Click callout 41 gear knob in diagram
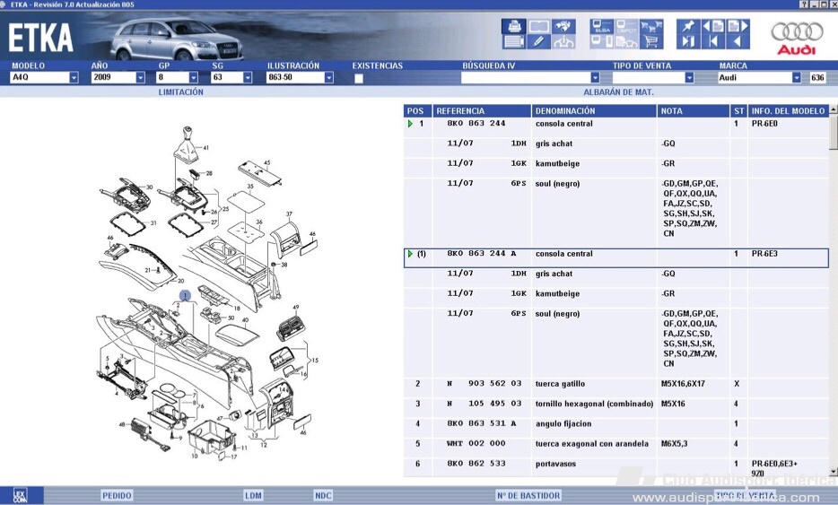The image size is (838, 505). click(205, 147)
